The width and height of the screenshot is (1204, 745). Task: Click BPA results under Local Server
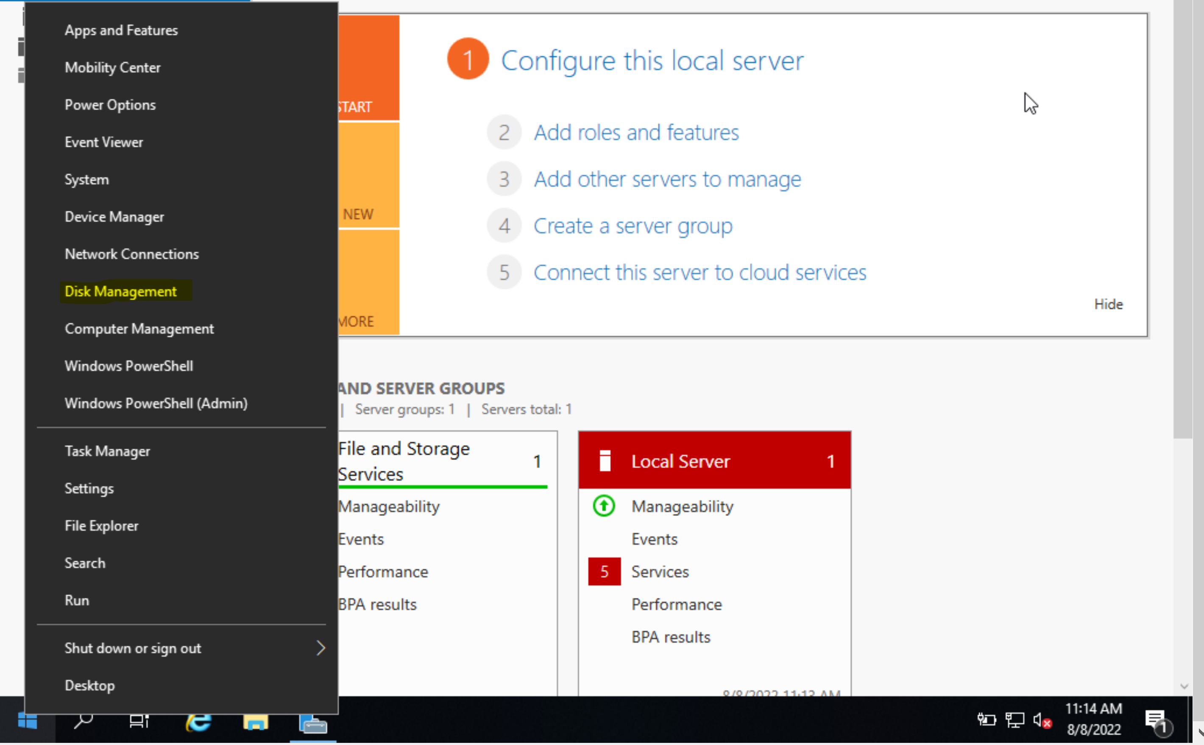point(671,637)
